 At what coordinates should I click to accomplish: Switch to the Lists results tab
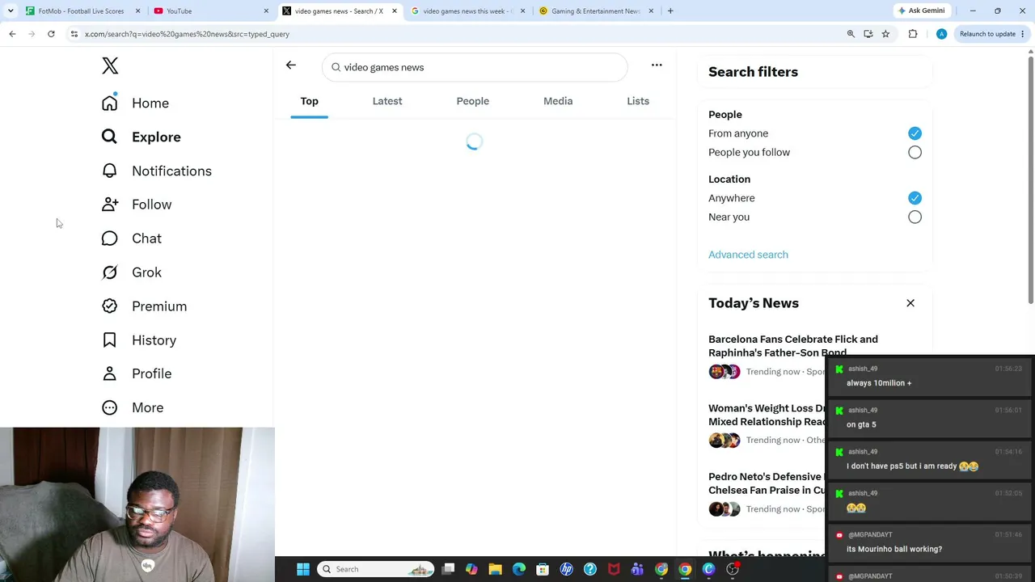pos(638,101)
